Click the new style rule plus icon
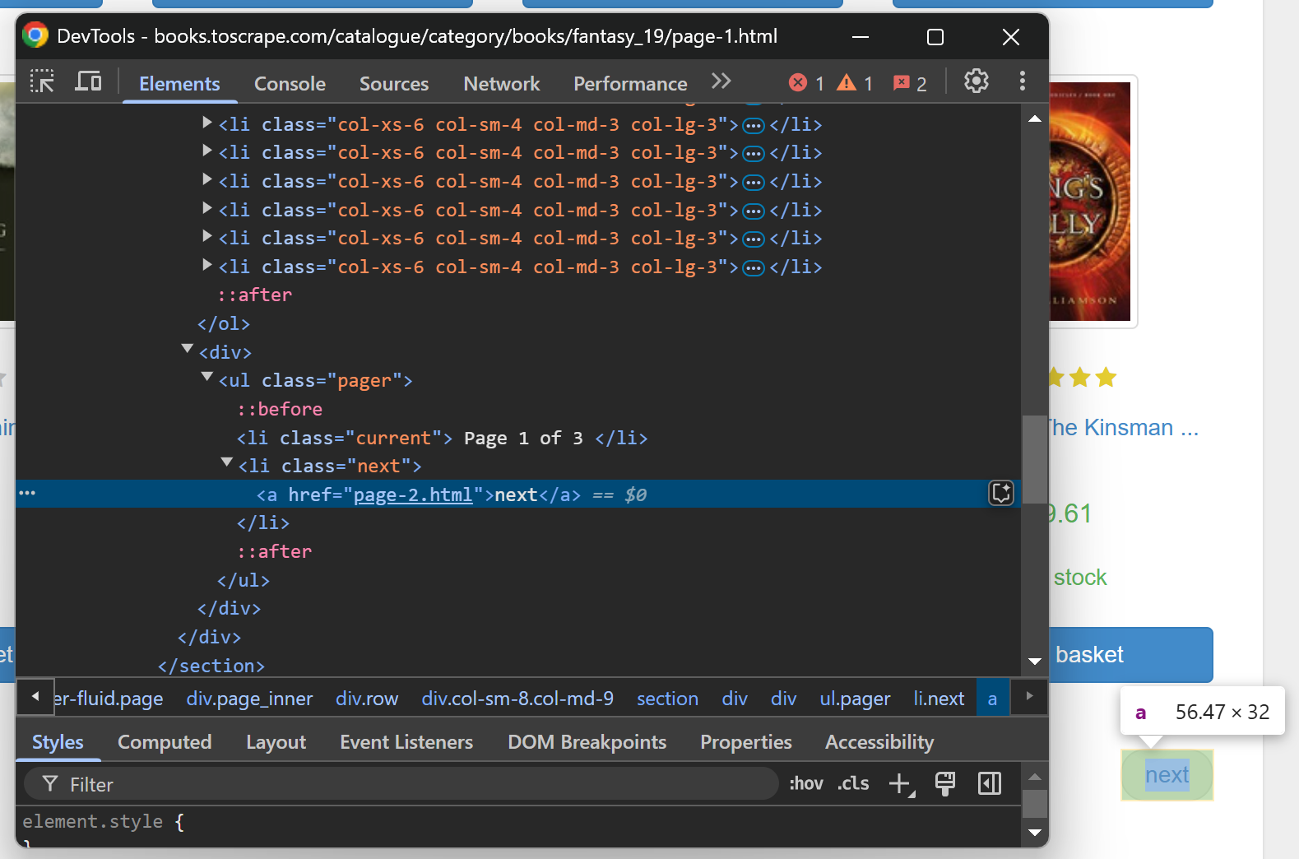Screen dimensions: 1299x859 (x=901, y=784)
